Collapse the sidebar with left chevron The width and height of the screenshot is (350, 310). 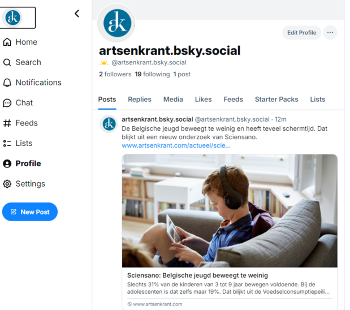click(77, 14)
